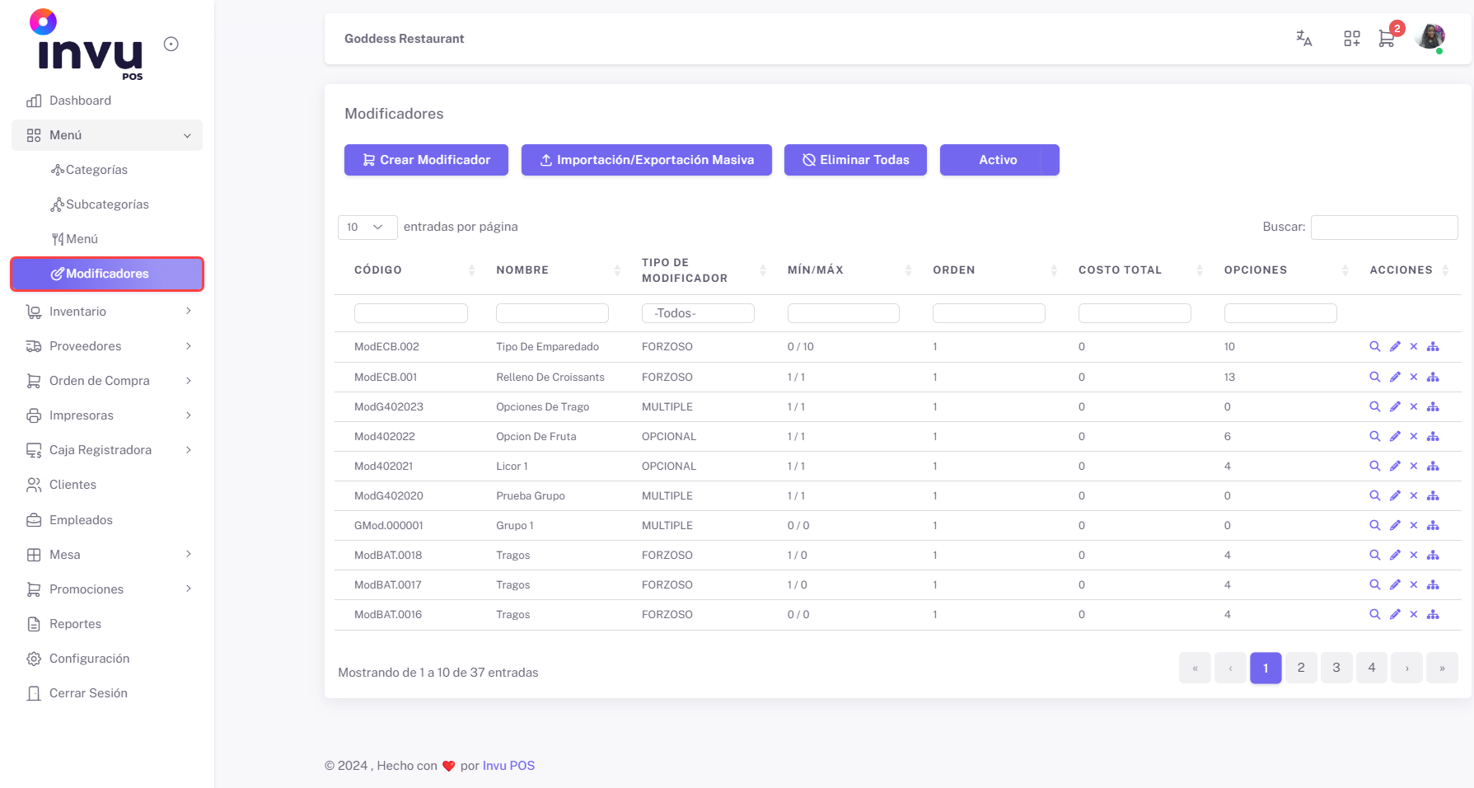Toggle the sidebar pin circle icon
Screen dimensions: 1474x788
point(171,45)
